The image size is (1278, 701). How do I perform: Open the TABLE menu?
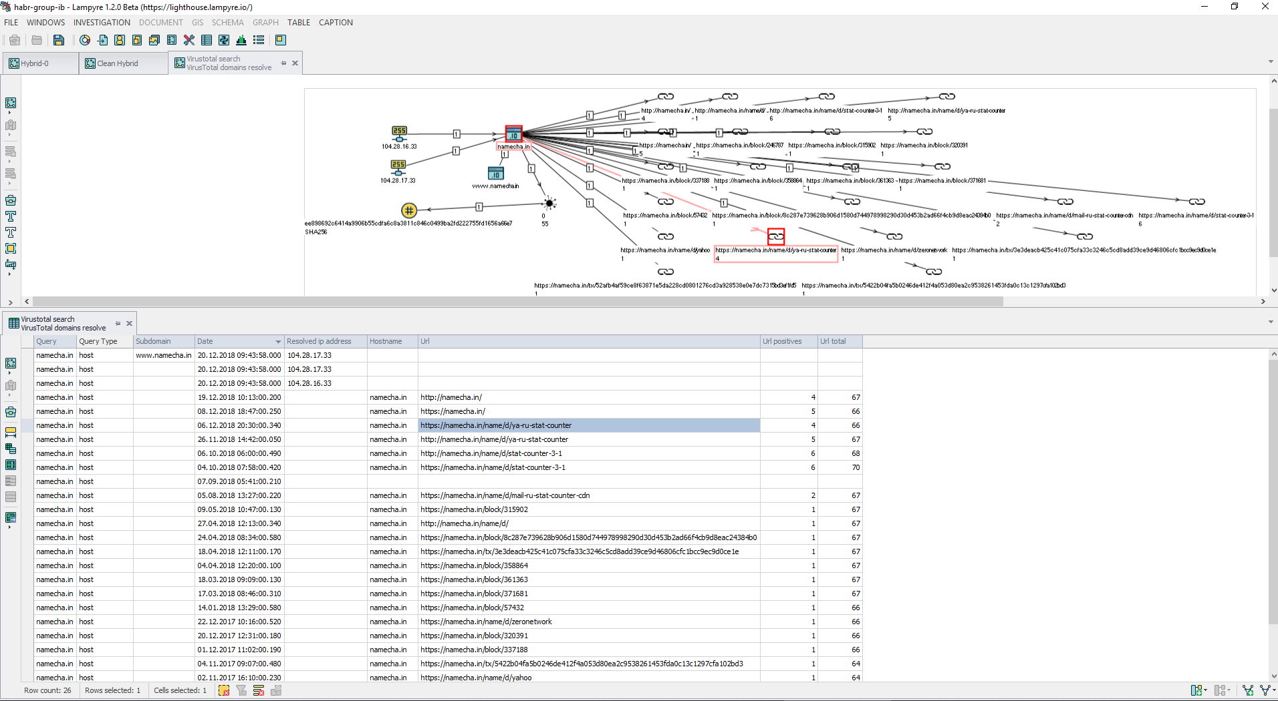299,22
